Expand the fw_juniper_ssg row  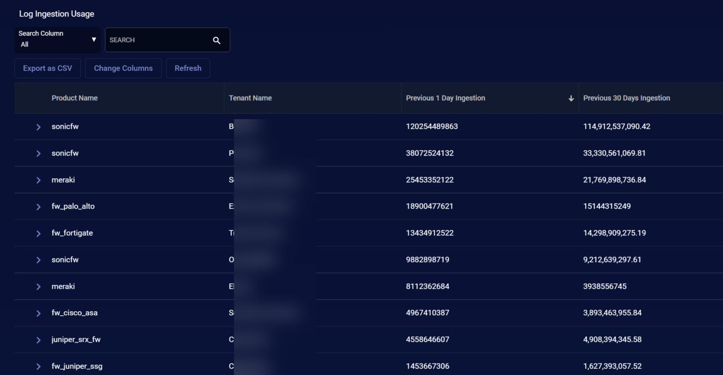38,366
